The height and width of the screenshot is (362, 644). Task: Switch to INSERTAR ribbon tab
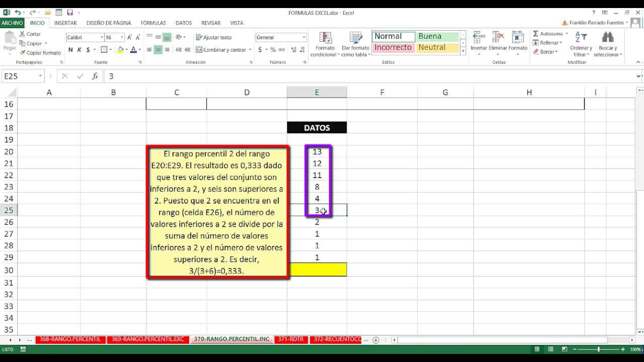coord(65,23)
